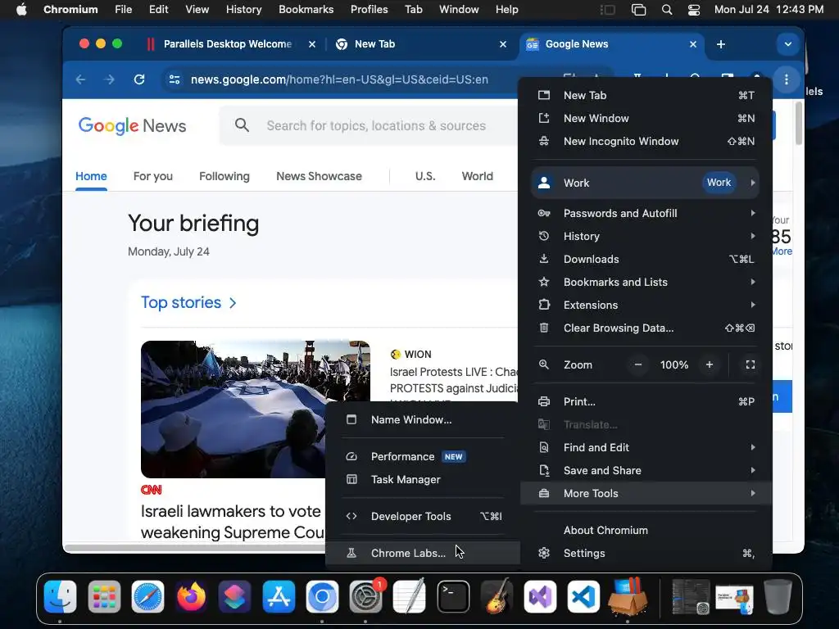Open Performance in More Tools submenu
The image size is (839, 629).
(x=423, y=457)
